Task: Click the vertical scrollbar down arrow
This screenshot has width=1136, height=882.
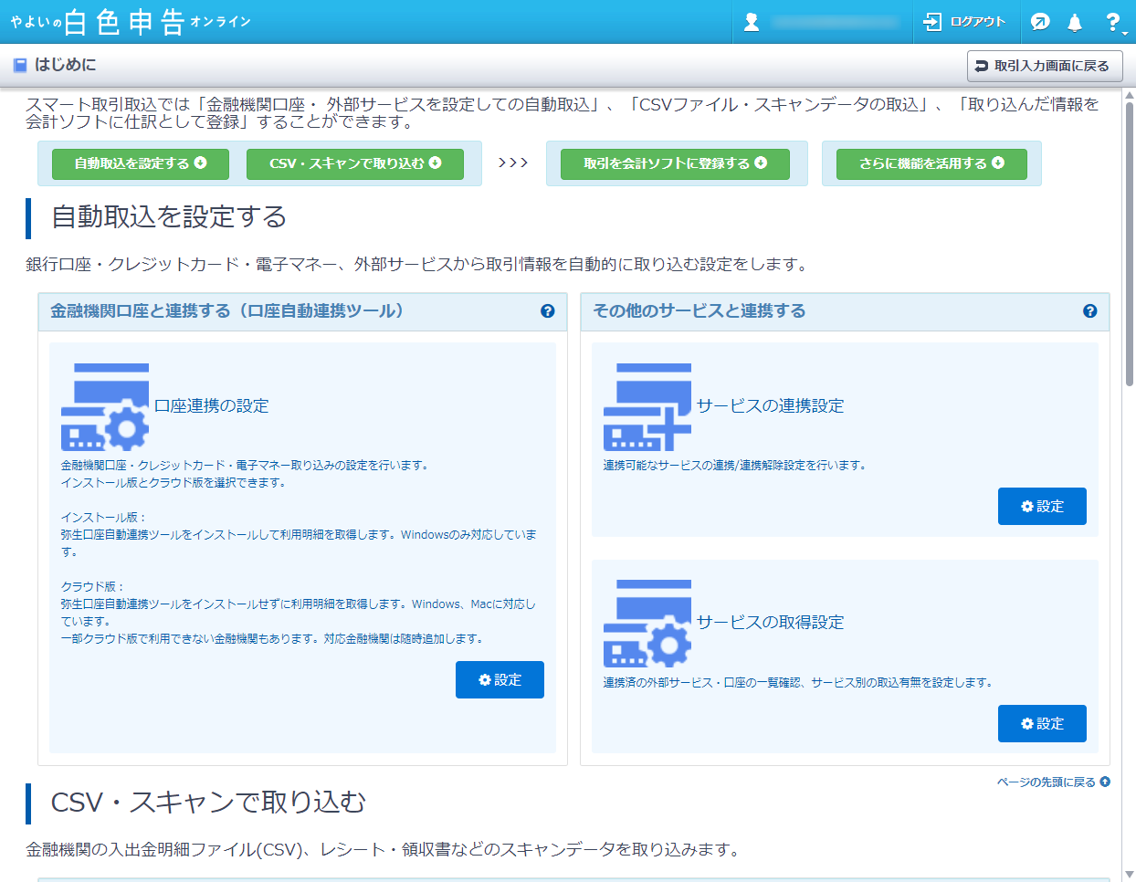Action: coord(1129,874)
